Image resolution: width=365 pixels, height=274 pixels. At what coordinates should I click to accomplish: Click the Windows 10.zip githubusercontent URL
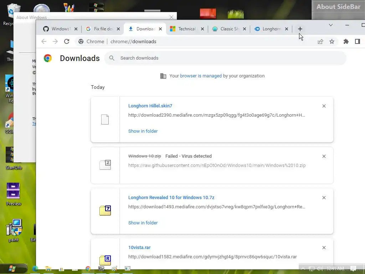tap(217, 166)
